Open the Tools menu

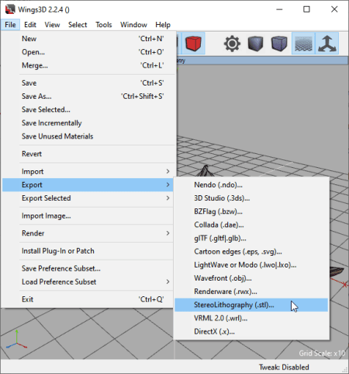coord(104,25)
